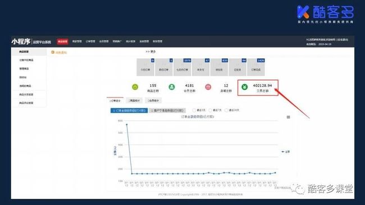Open the order tile with badge 1079
Viewport: 365px width, 205px height.
(x=182, y=67)
